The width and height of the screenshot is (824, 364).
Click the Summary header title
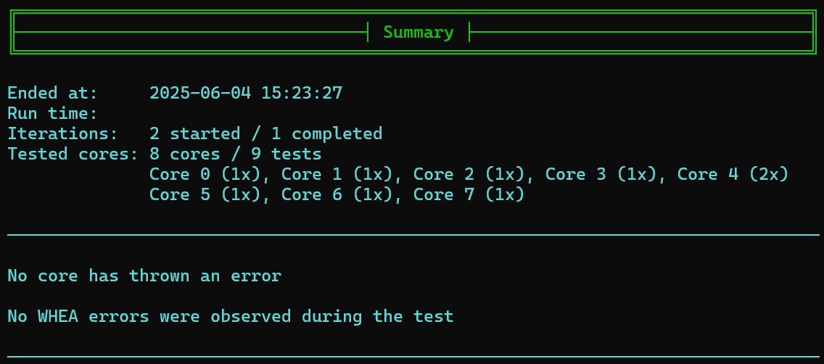(418, 33)
